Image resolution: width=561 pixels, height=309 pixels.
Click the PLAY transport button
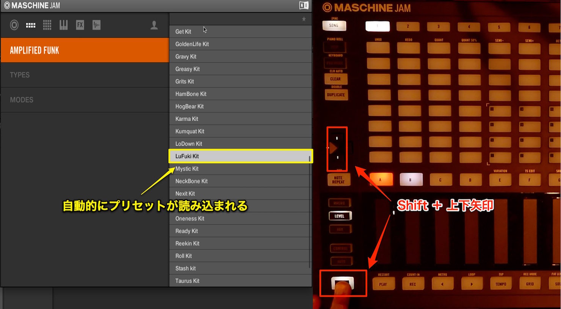pyautogui.click(x=383, y=284)
